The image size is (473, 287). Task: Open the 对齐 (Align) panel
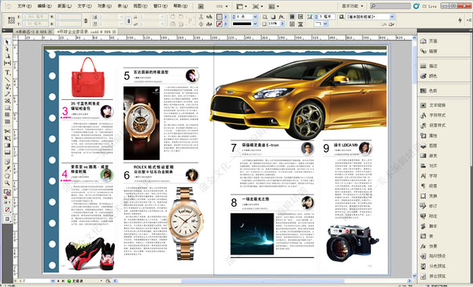pyautogui.click(x=429, y=166)
